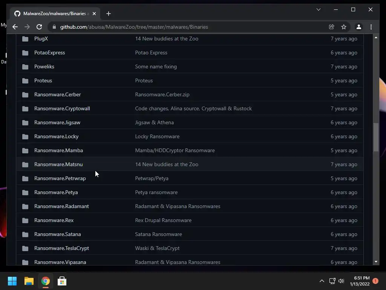The width and height of the screenshot is (386, 290).
Task: Bookmark this page with the star icon
Action: pyautogui.click(x=344, y=27)
